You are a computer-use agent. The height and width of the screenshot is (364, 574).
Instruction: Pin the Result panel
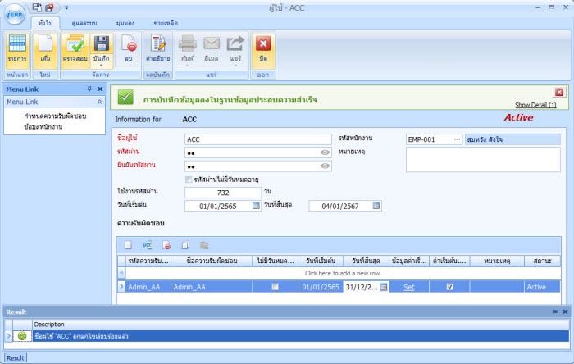point(554,312)
